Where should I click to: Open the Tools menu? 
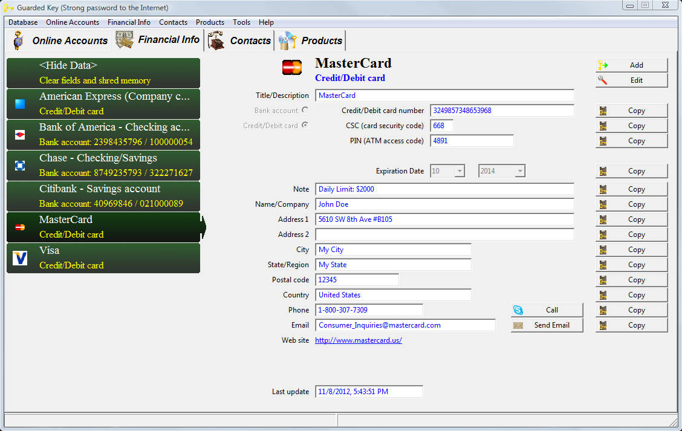(x=241, y=22)
